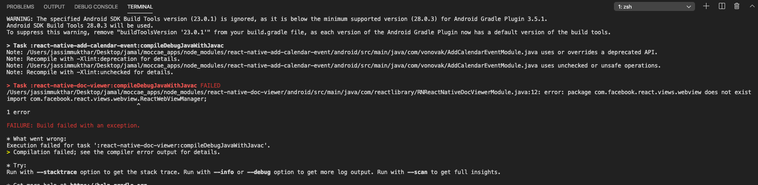Viewport: 758px width, 185px height.
Task: Click the --scan option text
Action: coord(417,172)
